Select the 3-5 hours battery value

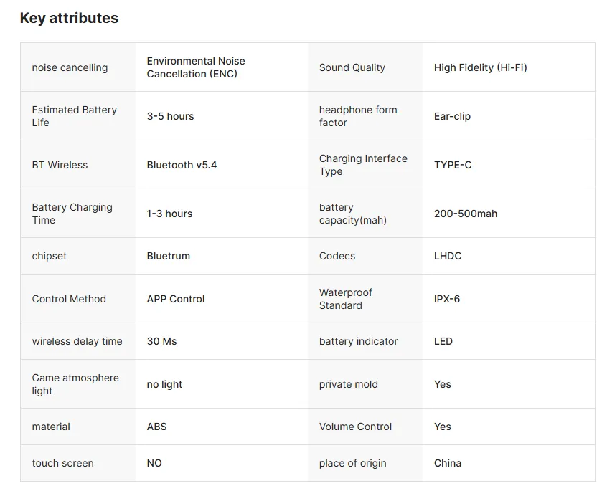(x=170, y=116)
